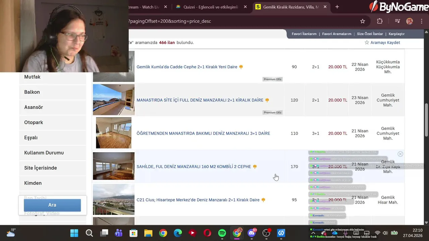Open thumbnail of MANASTIRDA SİTE İÇİ listing
429x241 pixels.
pos(114,99)
